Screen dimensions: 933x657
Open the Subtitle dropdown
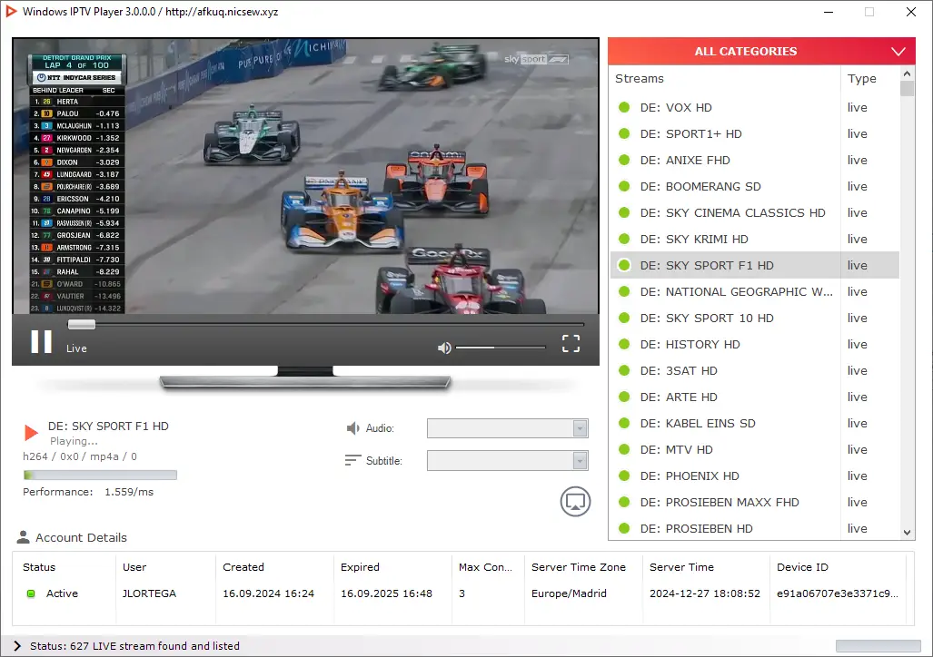[x=508, y=461]
